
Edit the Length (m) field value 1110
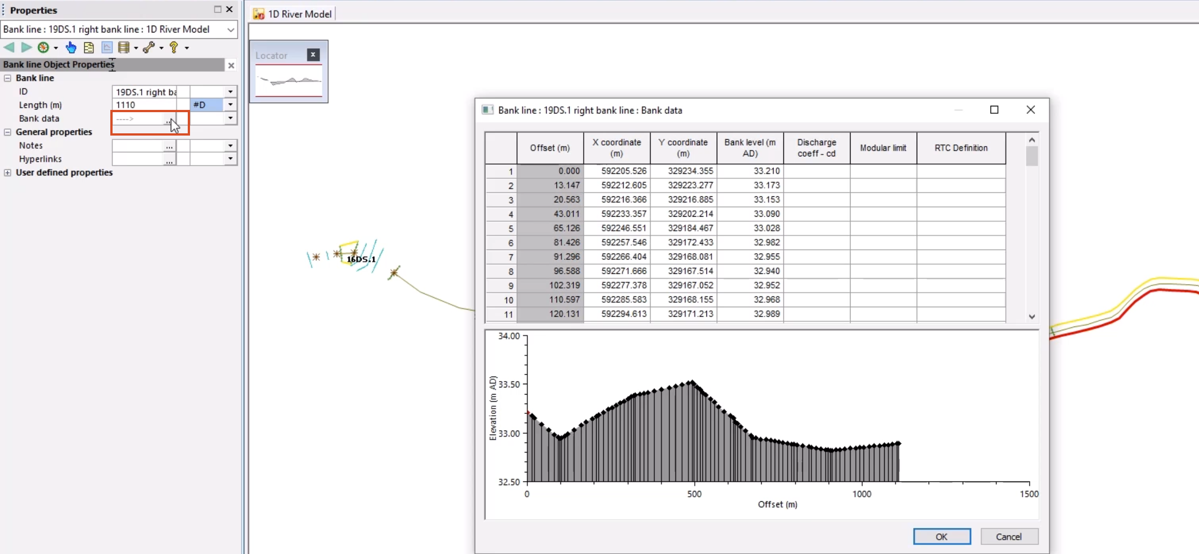click(x=145, y=105)
